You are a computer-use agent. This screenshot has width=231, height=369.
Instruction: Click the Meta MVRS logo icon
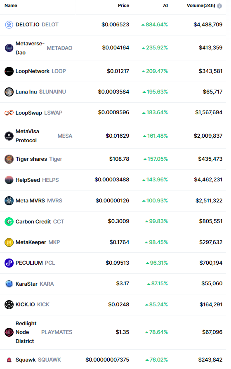click(x=9, y=201)
